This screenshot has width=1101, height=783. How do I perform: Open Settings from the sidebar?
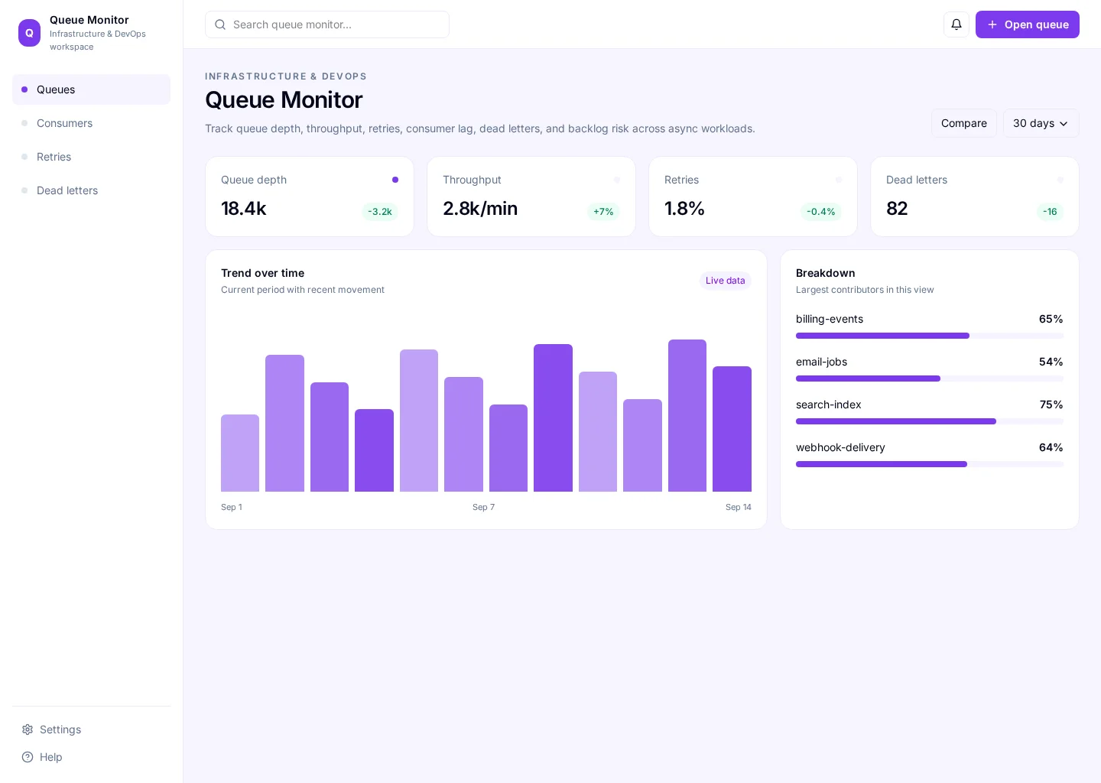[91, 729]
